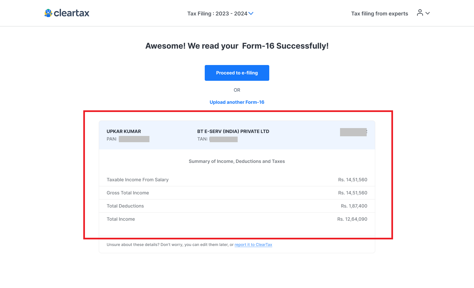
Task: Click the Taxable Income From Salary row label
Action: pos(138,180)
